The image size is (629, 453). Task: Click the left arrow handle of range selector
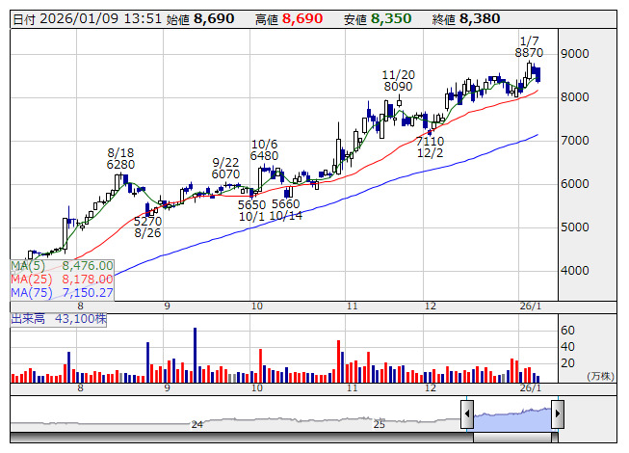click(467, 413)
